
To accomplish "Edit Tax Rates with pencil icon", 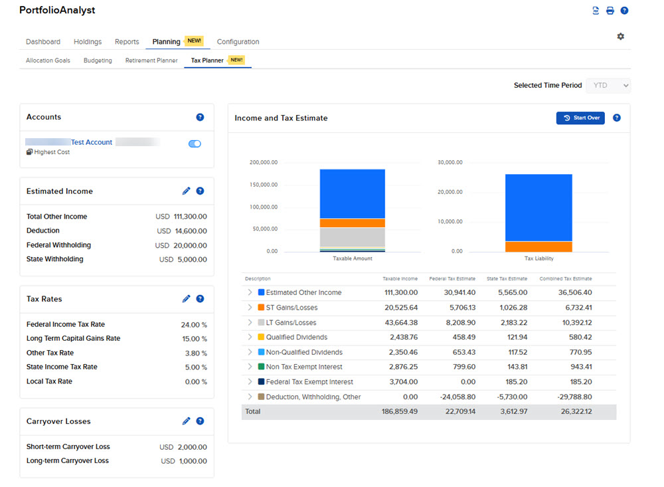I will click(x=186, y=299).
